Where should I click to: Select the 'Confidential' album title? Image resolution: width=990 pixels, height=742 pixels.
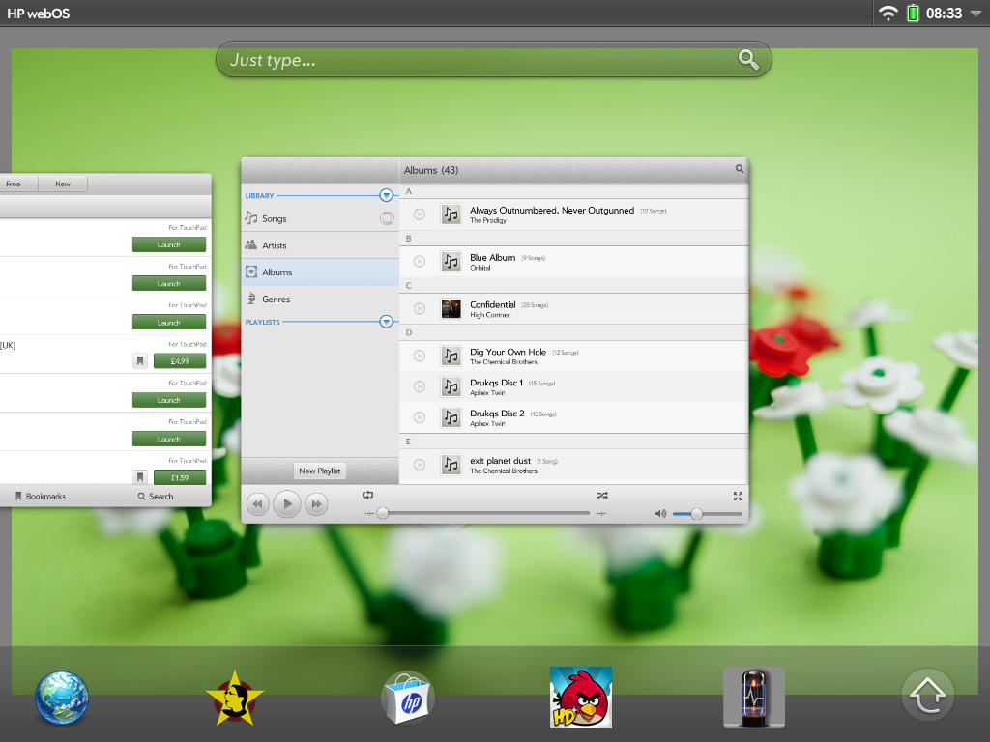tap(492, 304)
